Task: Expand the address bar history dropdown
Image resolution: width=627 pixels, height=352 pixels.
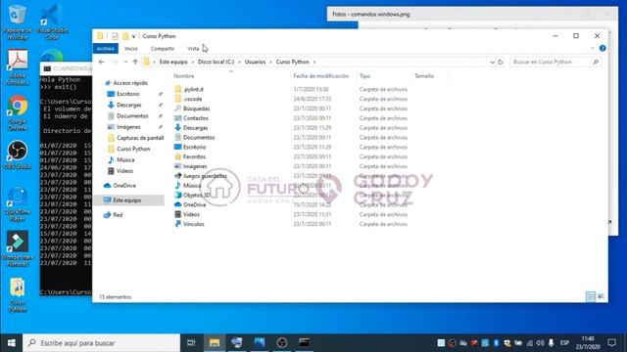Action: [x=492, y=62]
